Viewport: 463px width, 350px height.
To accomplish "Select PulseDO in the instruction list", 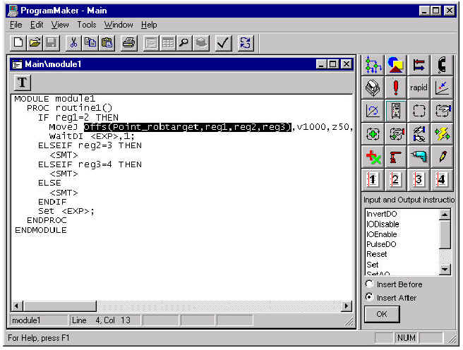I will pos(381,244).
